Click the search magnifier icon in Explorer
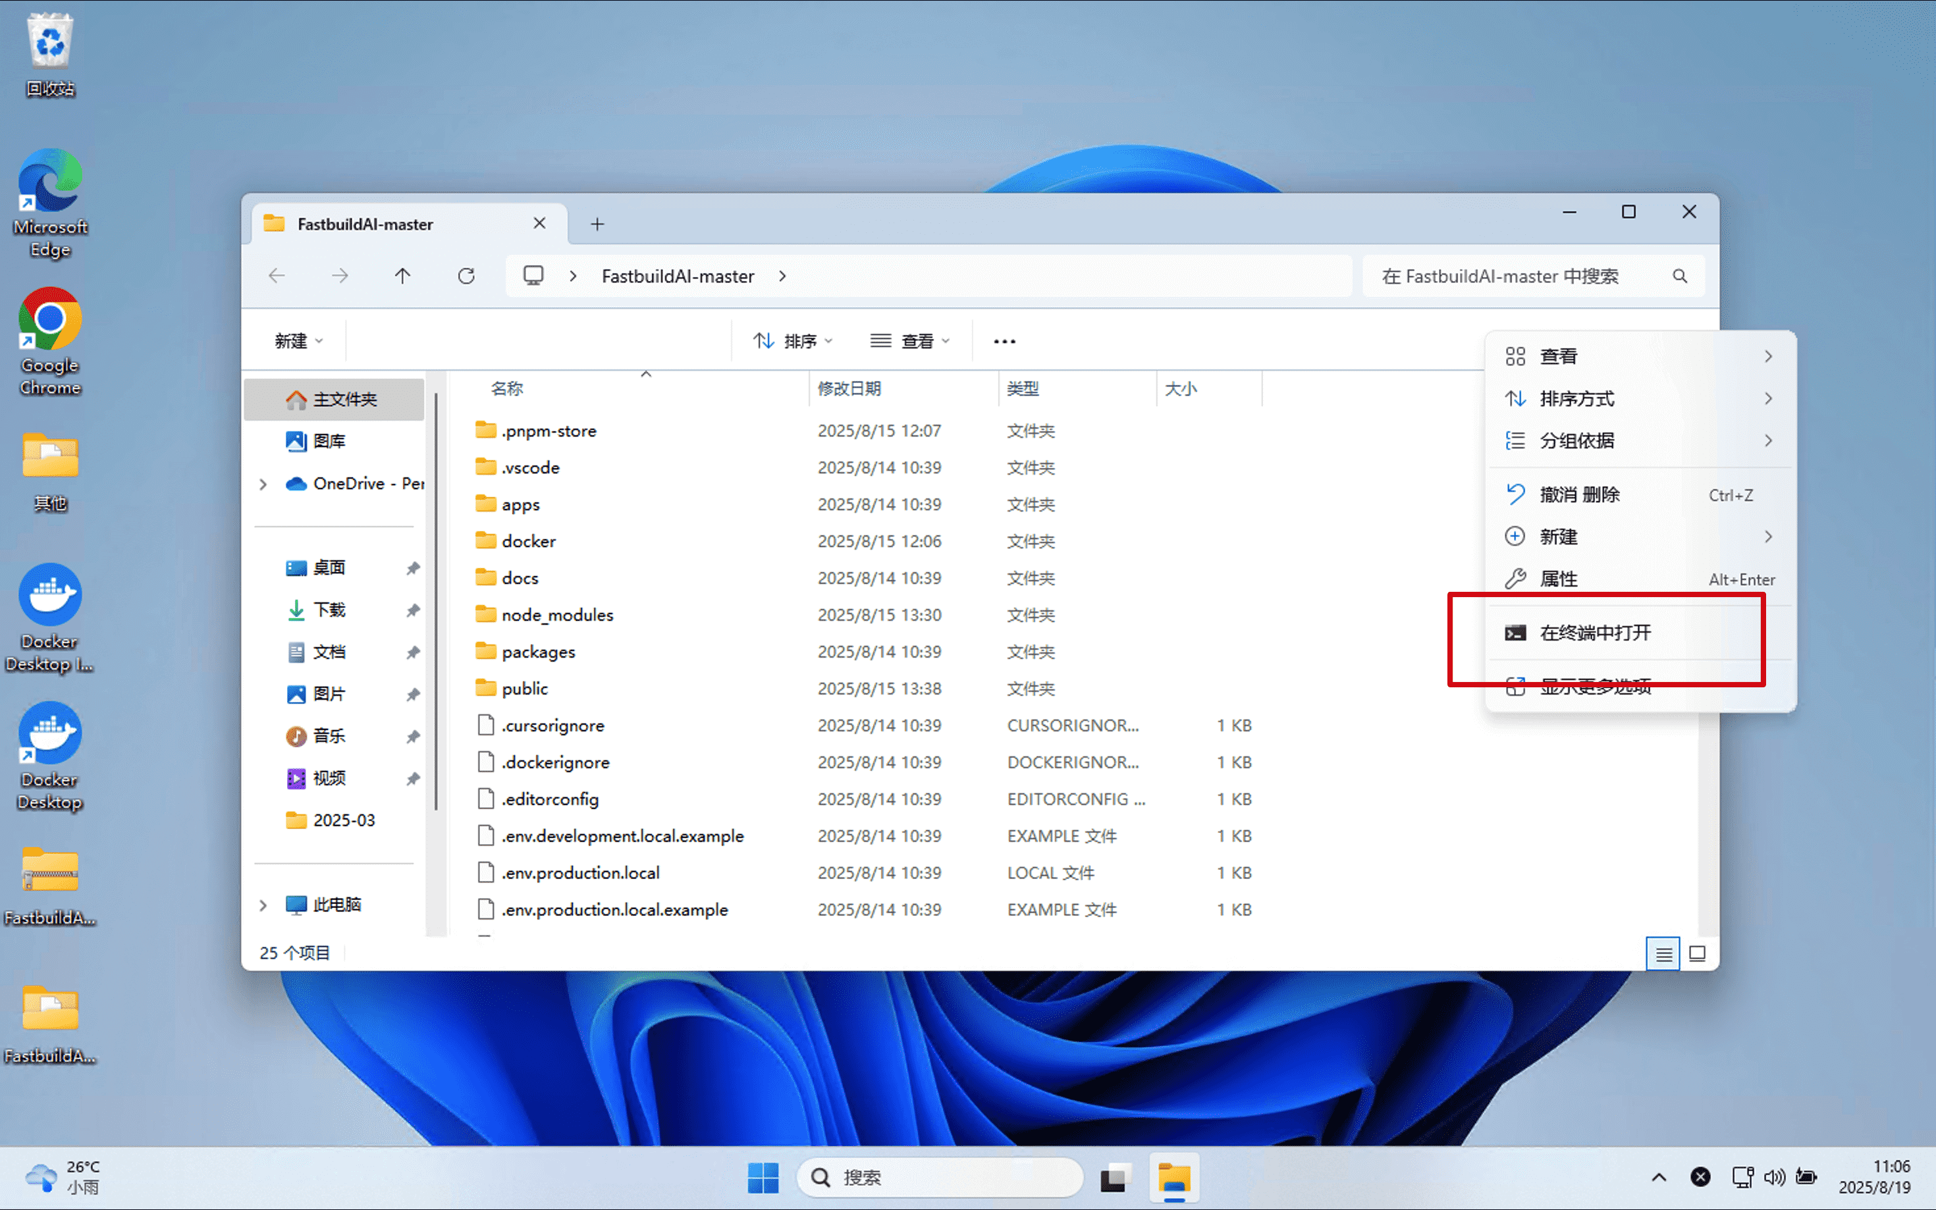Image resolution: width=1936 pixels, height=1210 pixels. point(1679,276)
